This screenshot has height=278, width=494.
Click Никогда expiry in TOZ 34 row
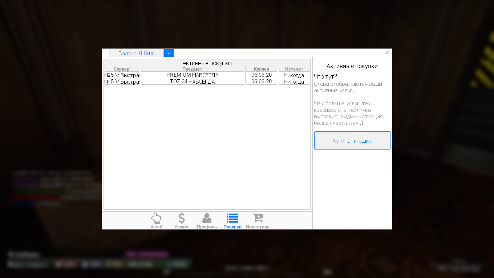click(294, 82)
